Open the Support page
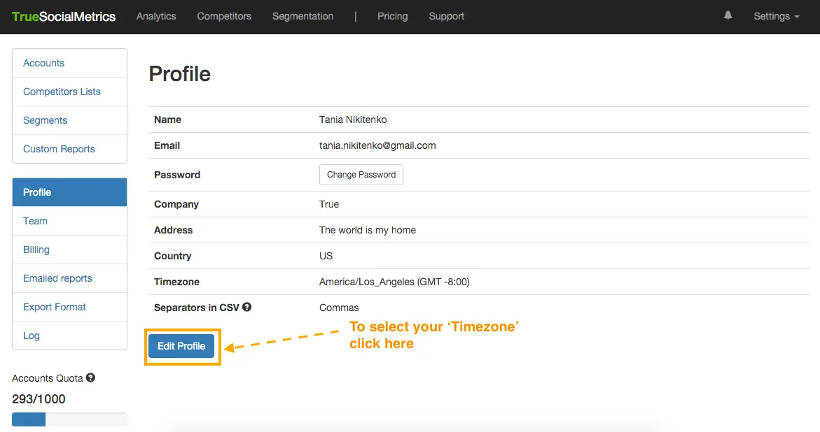820x432 pixels. click(x=446, y=16)
